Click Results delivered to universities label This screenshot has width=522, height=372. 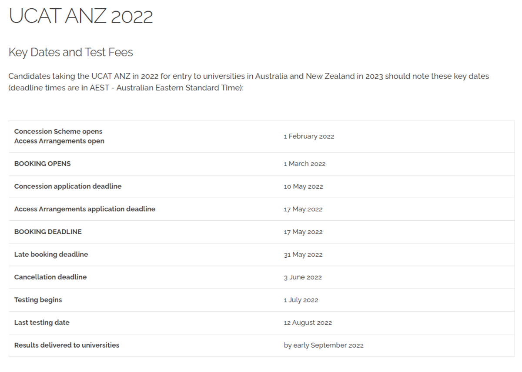67,345
